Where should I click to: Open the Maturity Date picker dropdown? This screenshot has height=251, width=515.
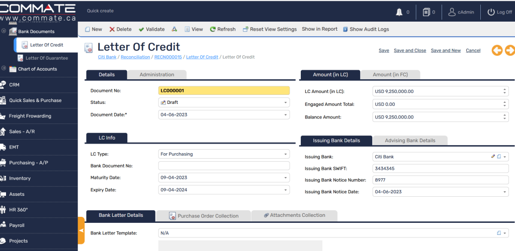(x=286, y=178)
